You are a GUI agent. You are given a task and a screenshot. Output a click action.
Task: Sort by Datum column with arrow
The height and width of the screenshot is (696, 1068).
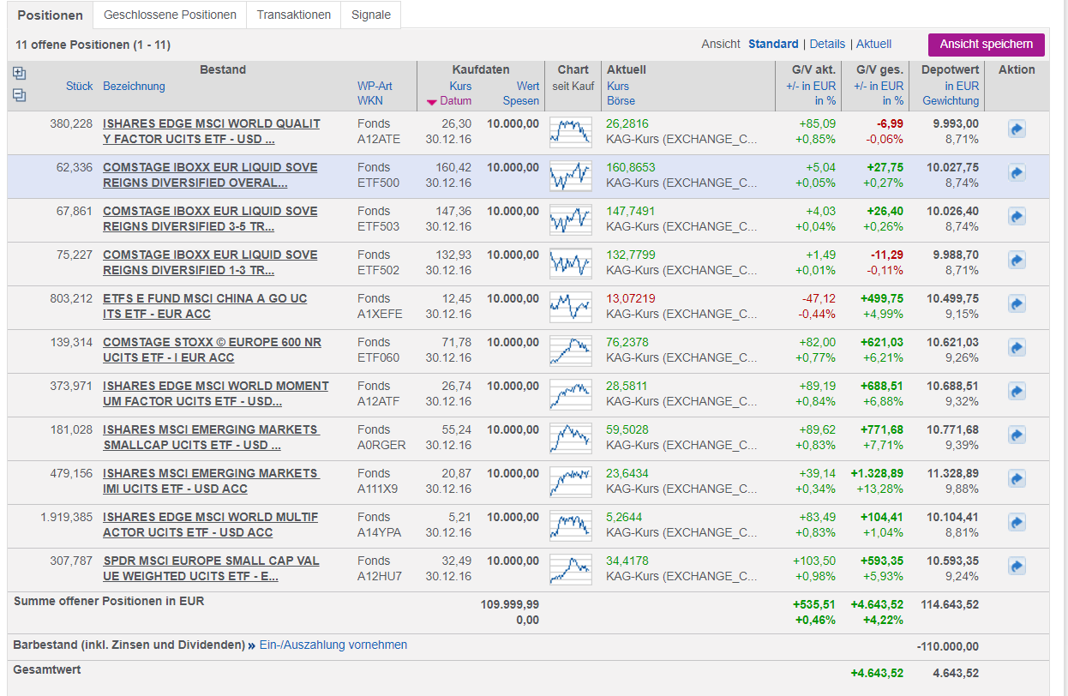(449, 101)
